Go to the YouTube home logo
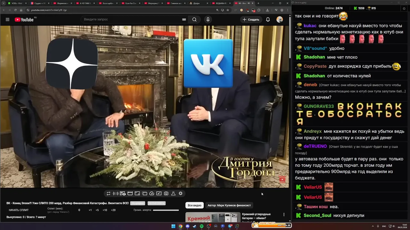Screen dimensions: 410x230 click(x=24, y=19)
